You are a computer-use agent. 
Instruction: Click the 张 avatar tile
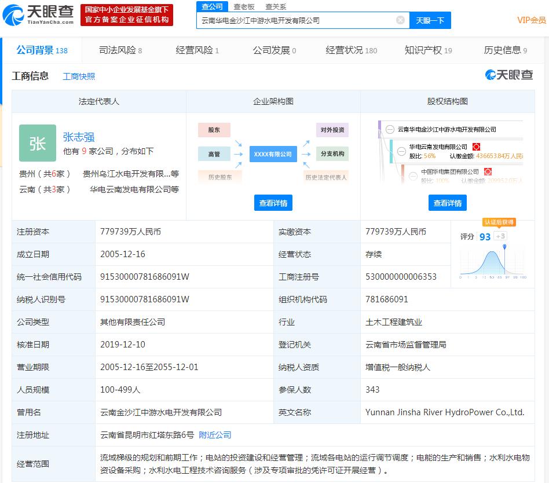tap(38, 143)
